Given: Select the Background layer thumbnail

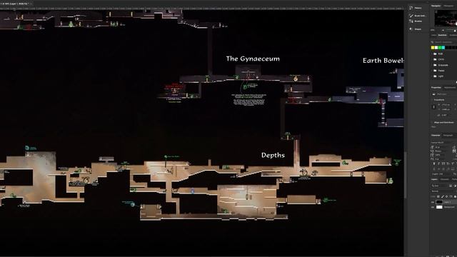Looking at the screenshot, I should tap(440, 207).
